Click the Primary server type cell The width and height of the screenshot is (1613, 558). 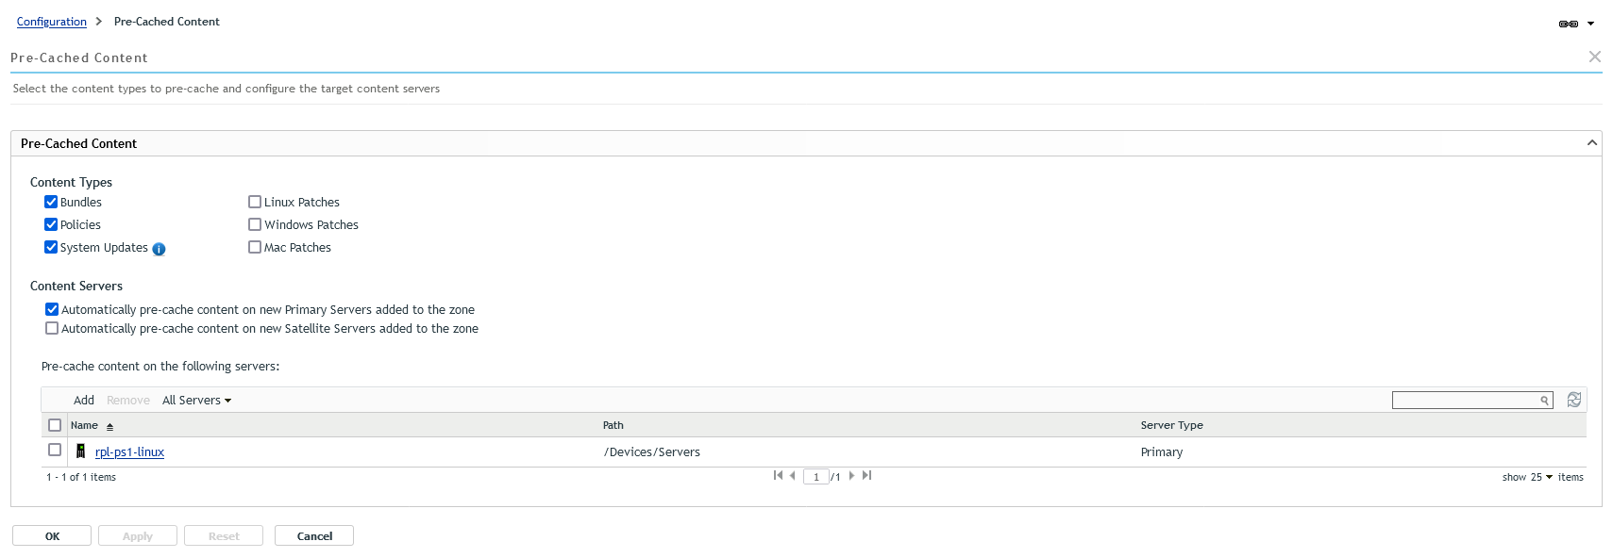click(x=1162, y=451)
